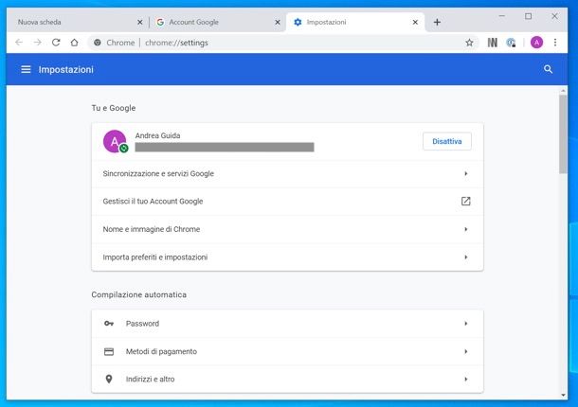Expand Importa preferiti e impostazioni arrow
578x407 pixels.
(x=466, y=257)
